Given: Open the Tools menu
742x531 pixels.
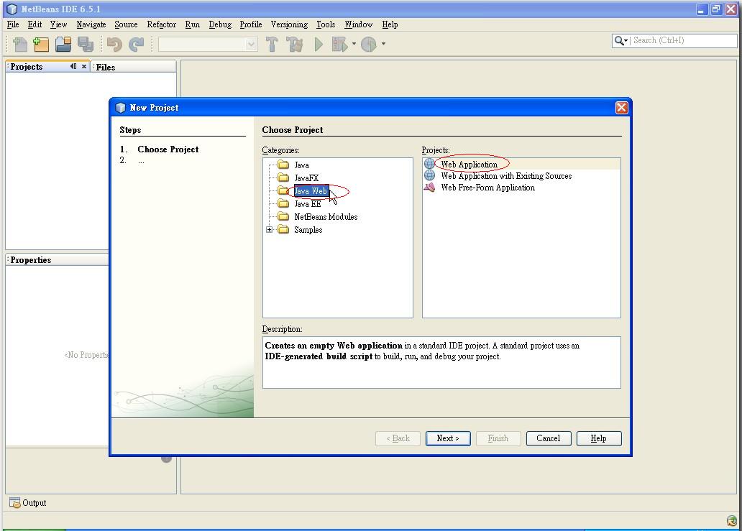Looking at the screenshot, I should tap(326, 24).
